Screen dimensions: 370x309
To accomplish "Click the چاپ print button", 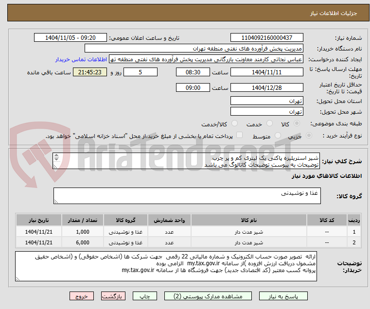I will 145,296.
